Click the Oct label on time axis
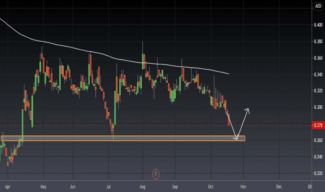This screenshot has width=325, height=192. click(x=211, y=187)
